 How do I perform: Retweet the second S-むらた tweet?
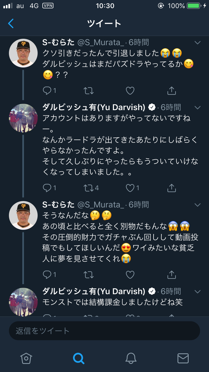click(x=88, y=274)
